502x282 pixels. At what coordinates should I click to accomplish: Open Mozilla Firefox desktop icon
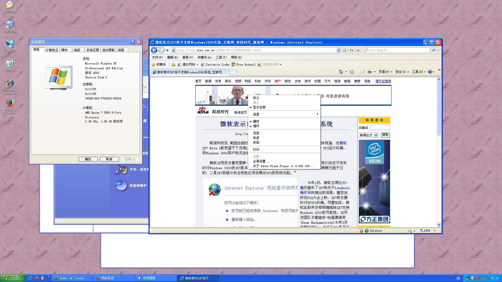pyautogui.click(x=10, y=106)
